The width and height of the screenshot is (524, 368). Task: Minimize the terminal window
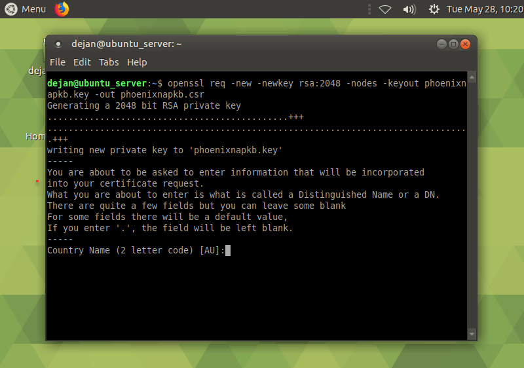(441, 44)
